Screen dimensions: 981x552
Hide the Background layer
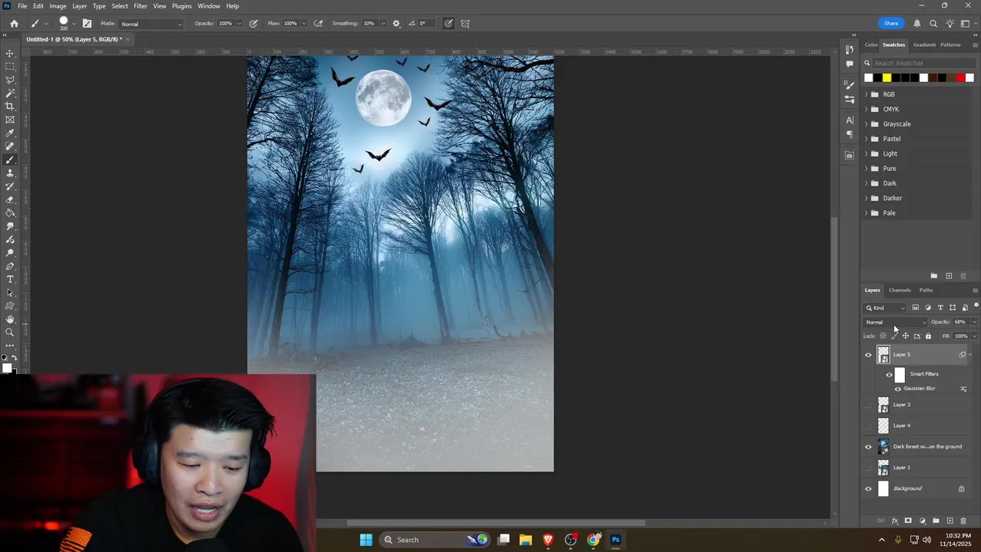click(868, 488)
